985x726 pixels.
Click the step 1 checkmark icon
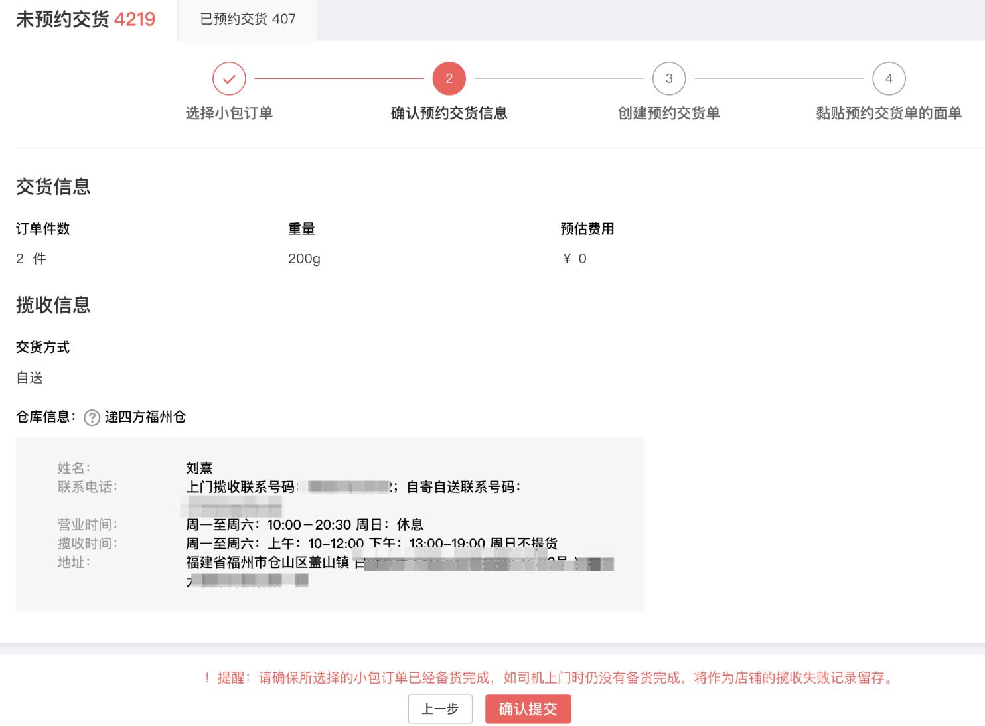point(229,78)
